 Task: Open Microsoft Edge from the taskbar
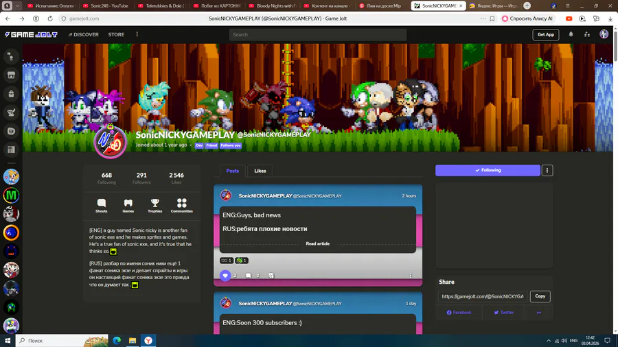point(117,340)
